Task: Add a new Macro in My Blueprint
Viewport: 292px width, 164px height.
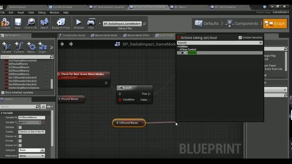Action: point(31,47)
